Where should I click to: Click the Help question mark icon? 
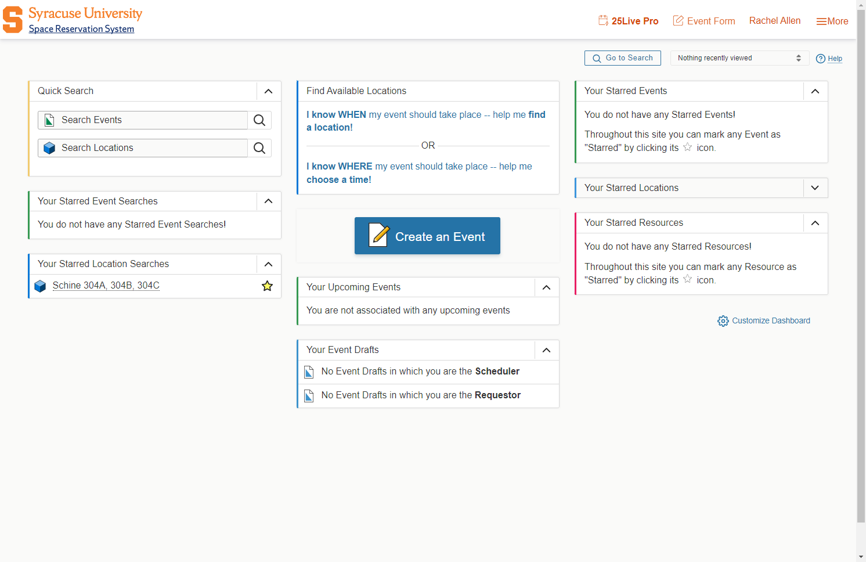coord(821,59)
